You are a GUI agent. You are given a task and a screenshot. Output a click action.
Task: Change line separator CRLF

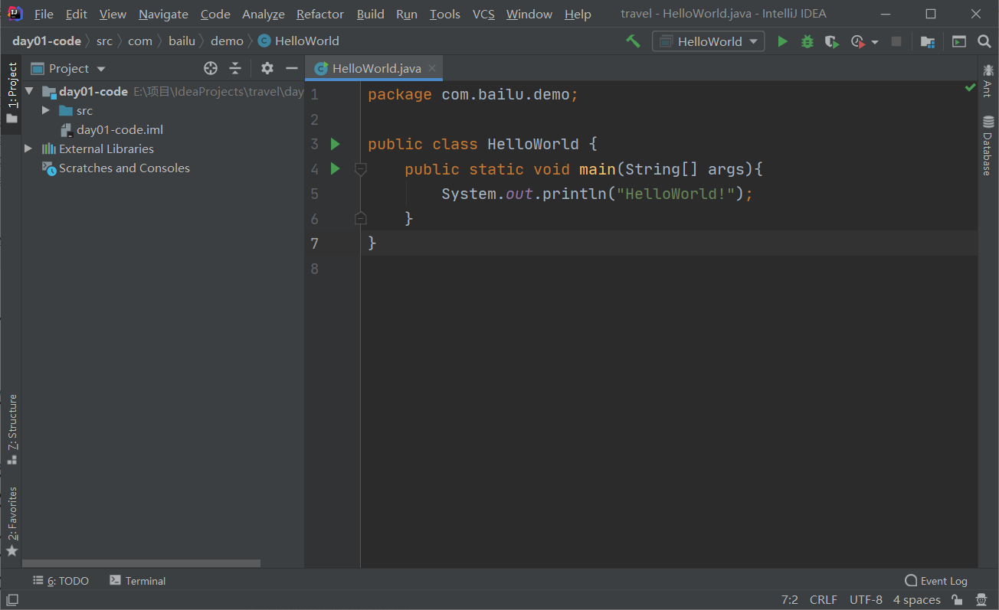point(824,600)
